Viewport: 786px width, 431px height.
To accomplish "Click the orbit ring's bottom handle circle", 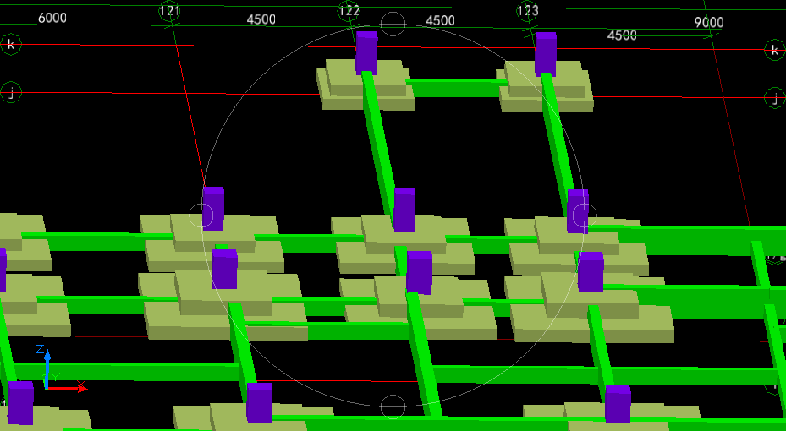I will pos(393,406).
